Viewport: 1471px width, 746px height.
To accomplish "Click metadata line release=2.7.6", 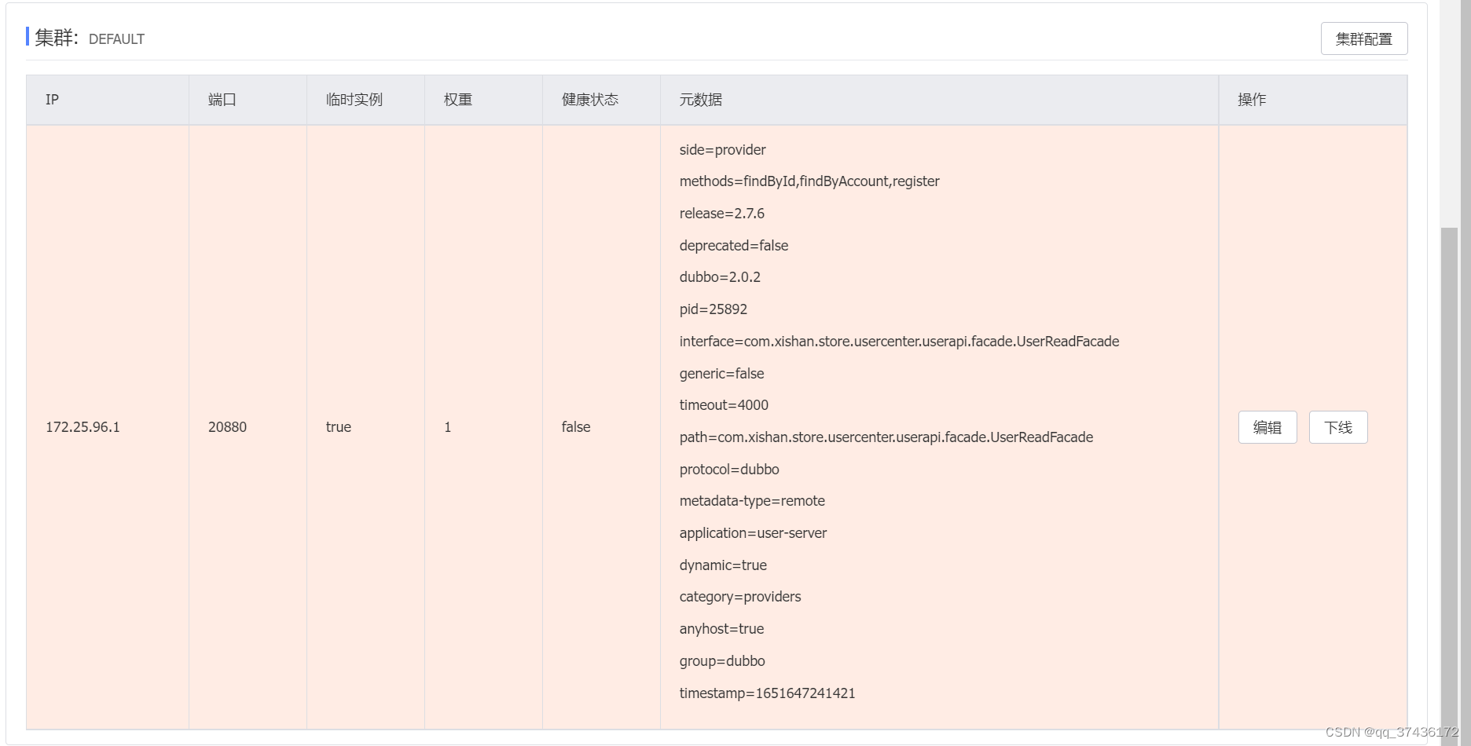I will click(721, 214).
